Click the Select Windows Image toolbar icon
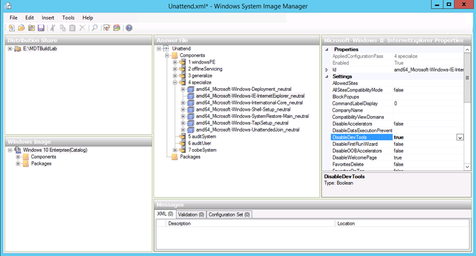 coord(31,28)
